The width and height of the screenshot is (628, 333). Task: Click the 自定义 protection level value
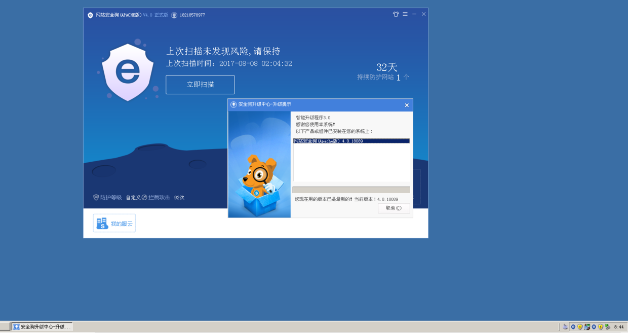[x=133, y=197]
